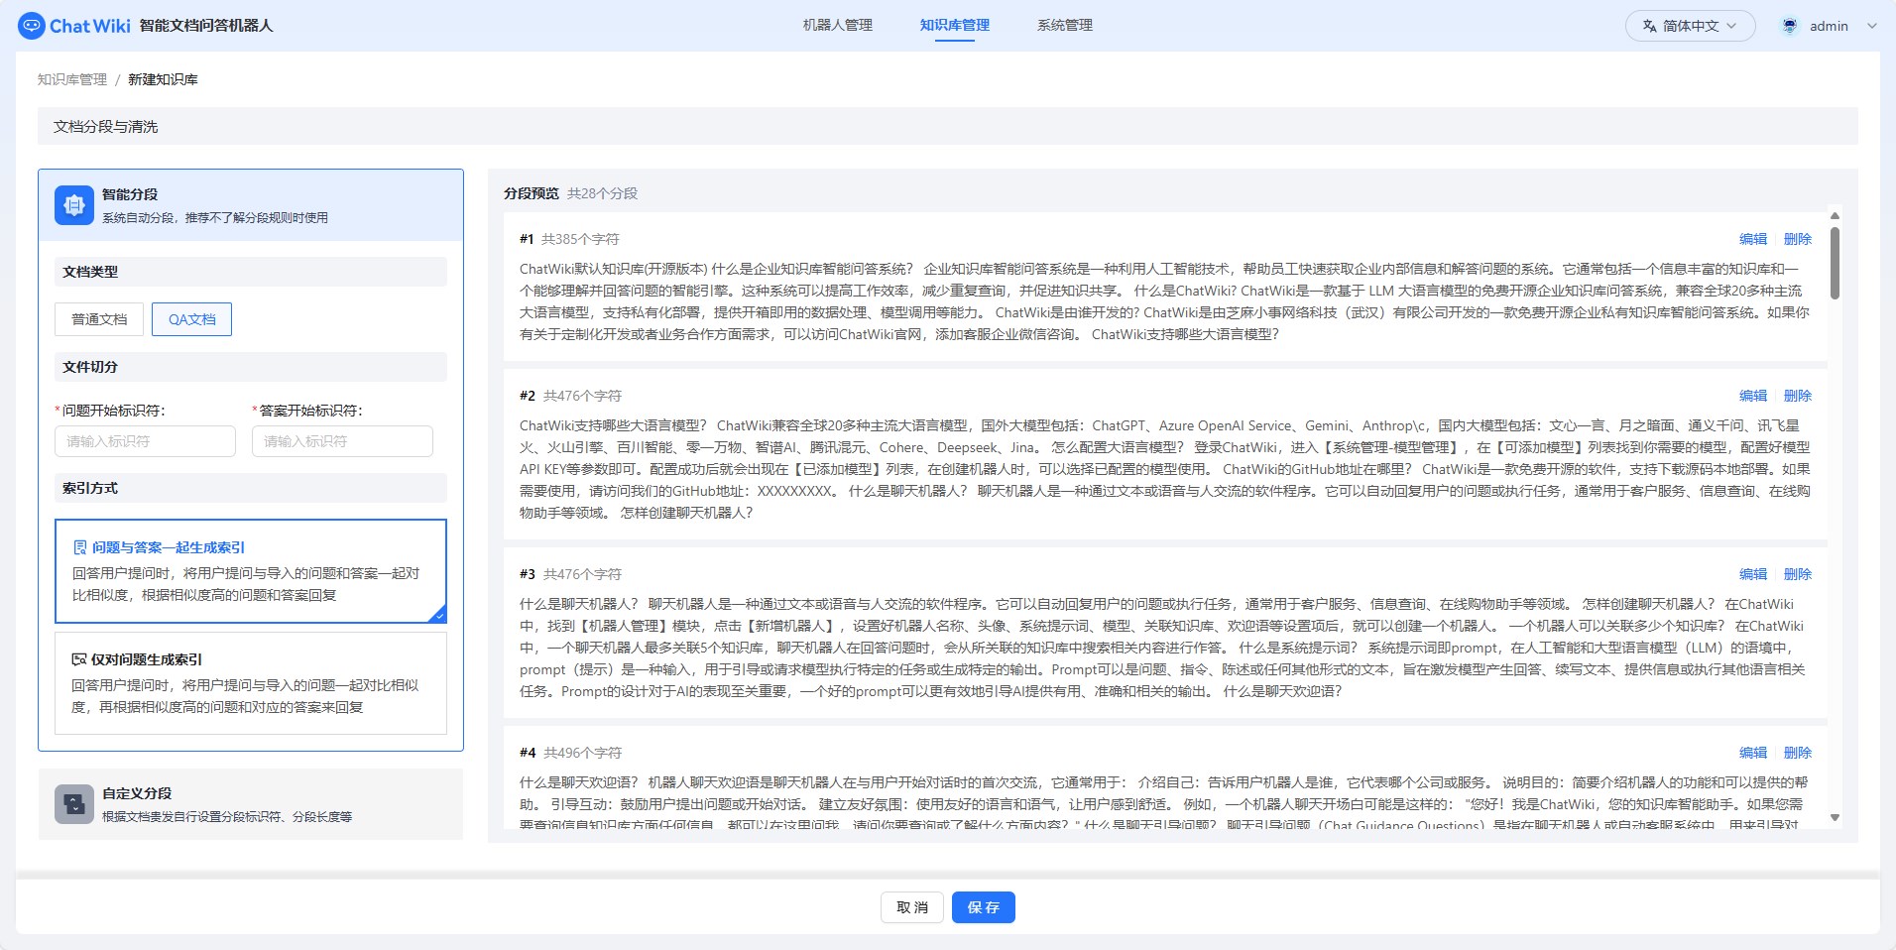Click 删除 for segment #2
Image resolution: width=1896 pixels, height=950 pixels.
(x=1798, y=396)
